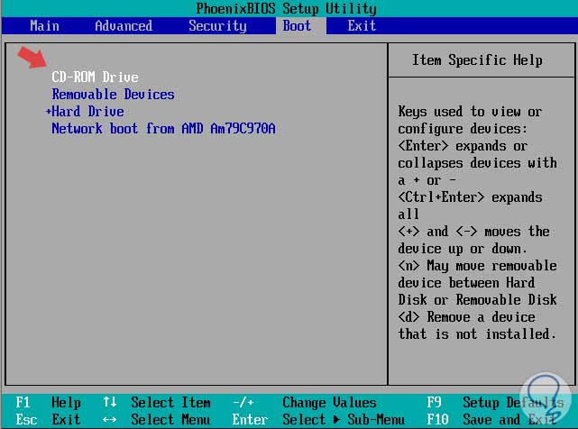The image size is (578, 429).
Task: Click help line 'device between Hard'
Action: 466,283
